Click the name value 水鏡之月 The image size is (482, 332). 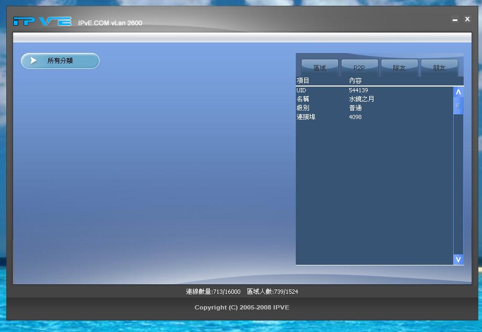point(361,99)
